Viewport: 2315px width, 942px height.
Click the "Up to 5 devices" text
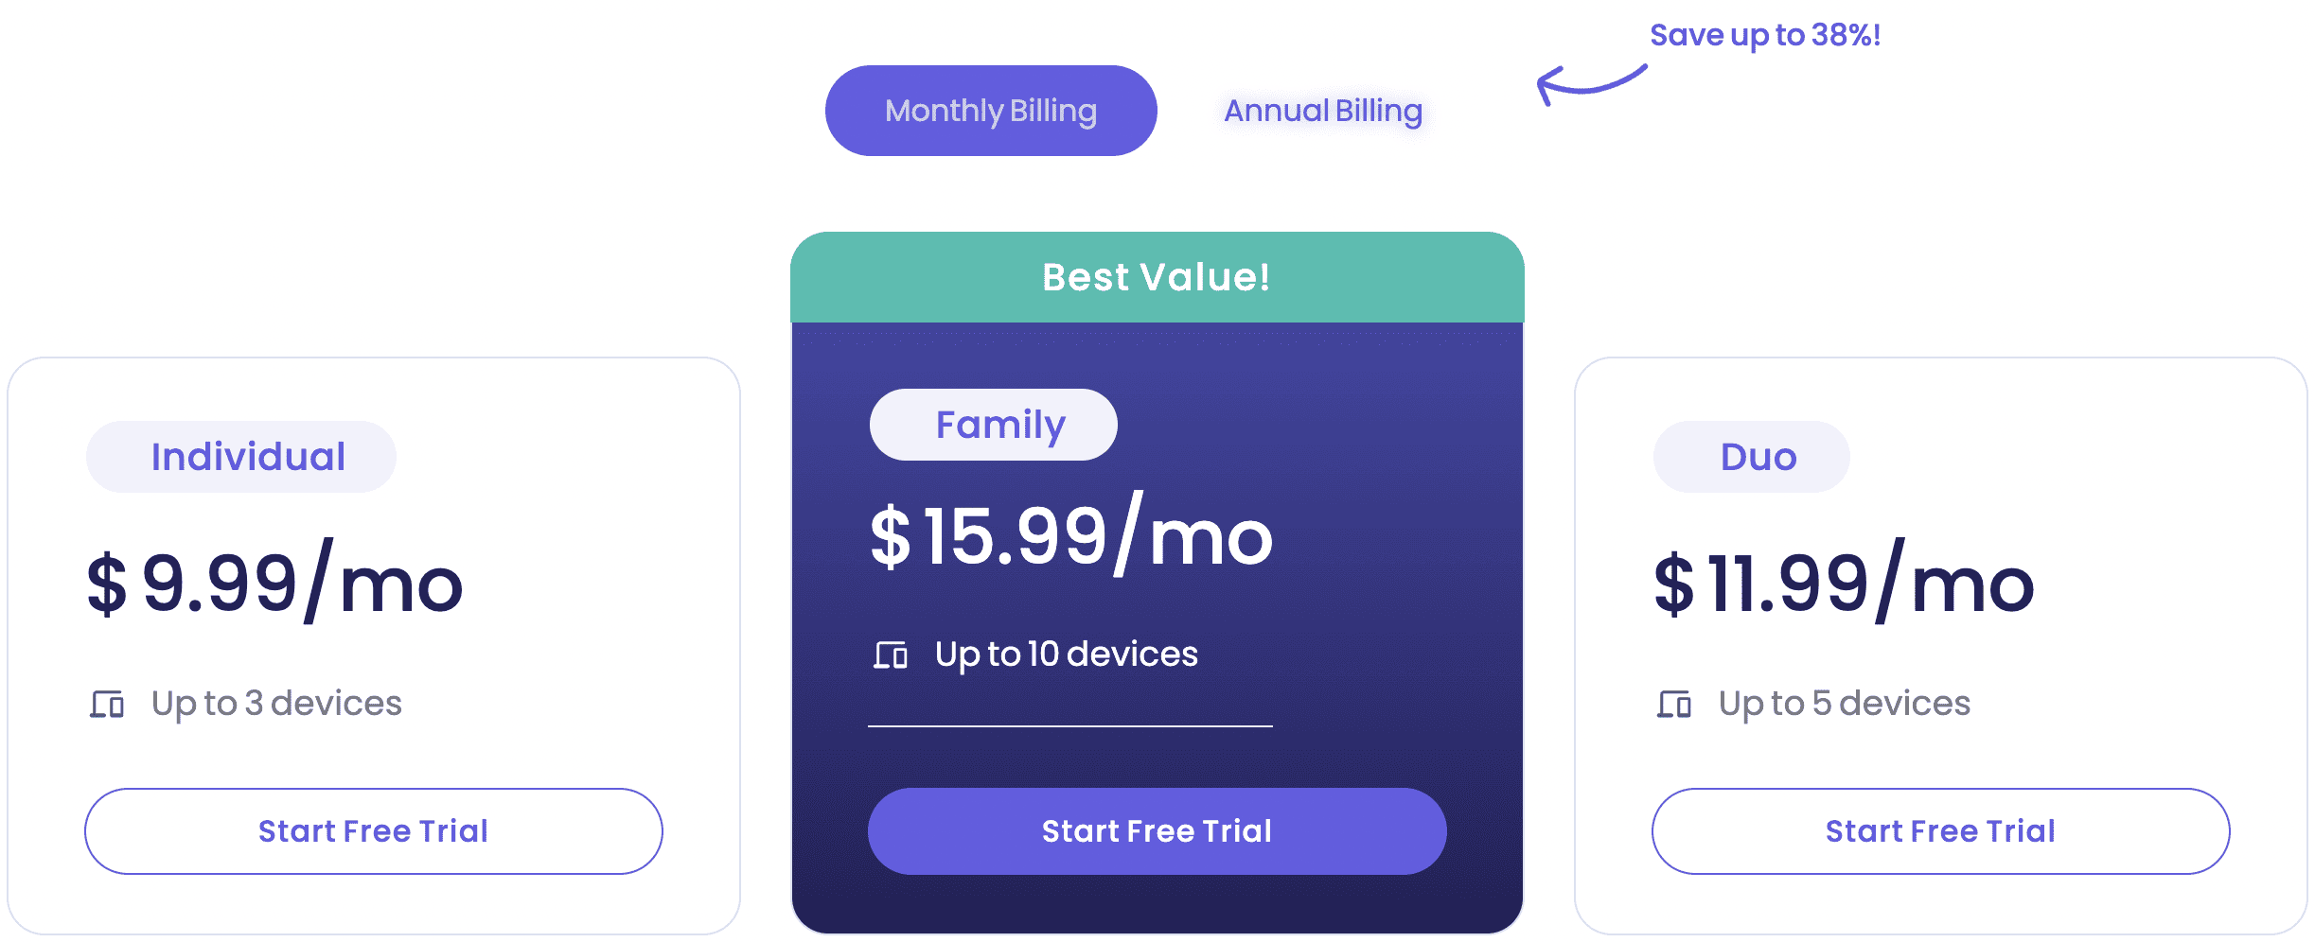1844,704
